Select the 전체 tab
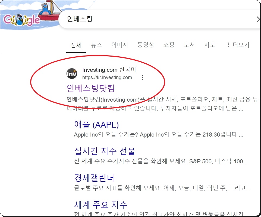 pyautogui.click(x=76, y=45)
